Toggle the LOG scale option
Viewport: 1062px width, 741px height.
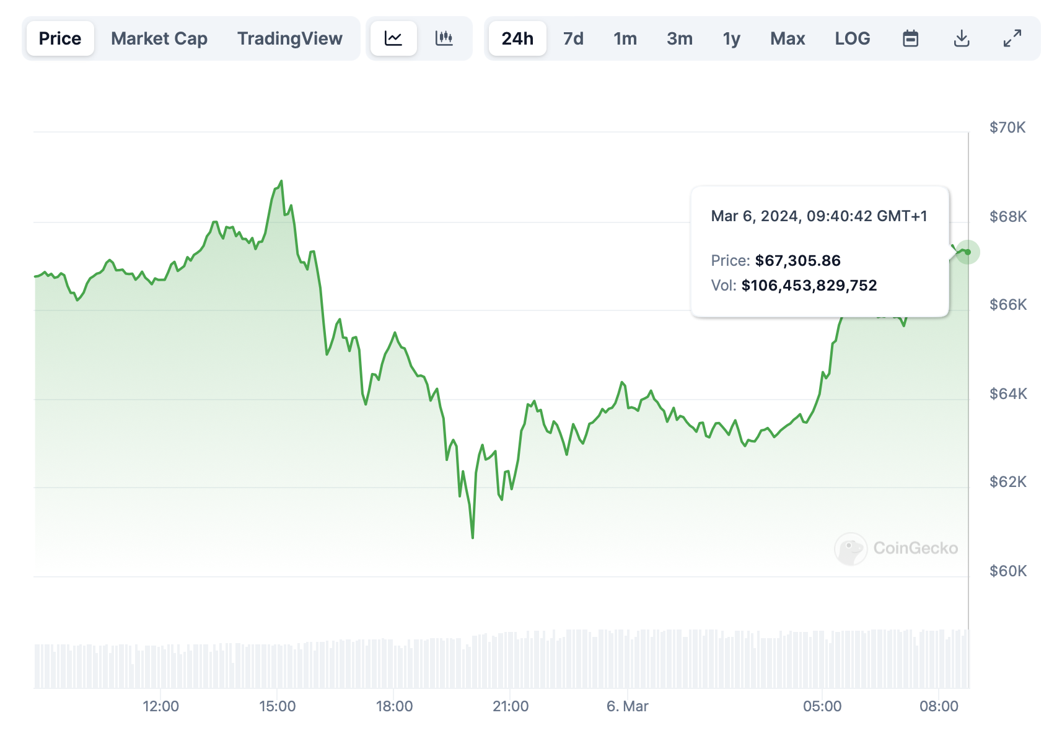pos(852,38)
